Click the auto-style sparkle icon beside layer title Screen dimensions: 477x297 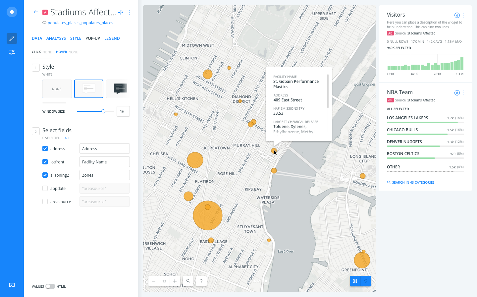click(121, 12)
